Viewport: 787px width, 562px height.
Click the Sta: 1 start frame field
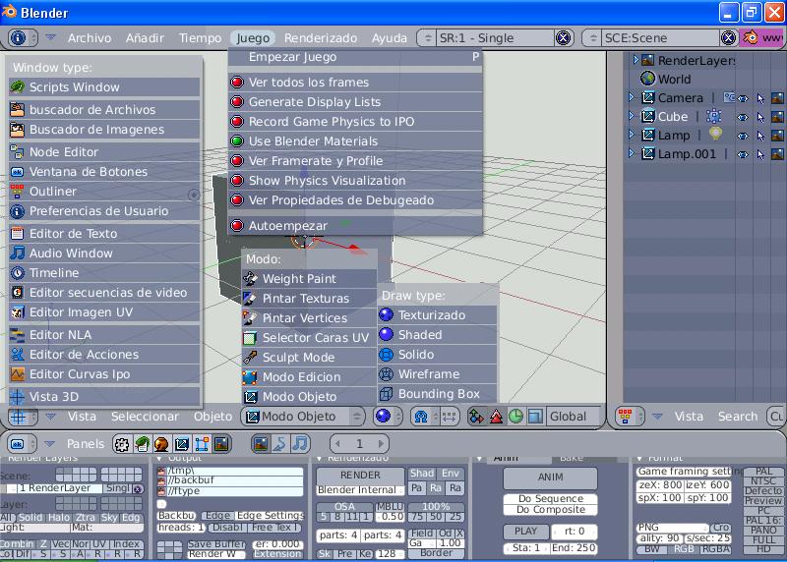pos(526,548)
